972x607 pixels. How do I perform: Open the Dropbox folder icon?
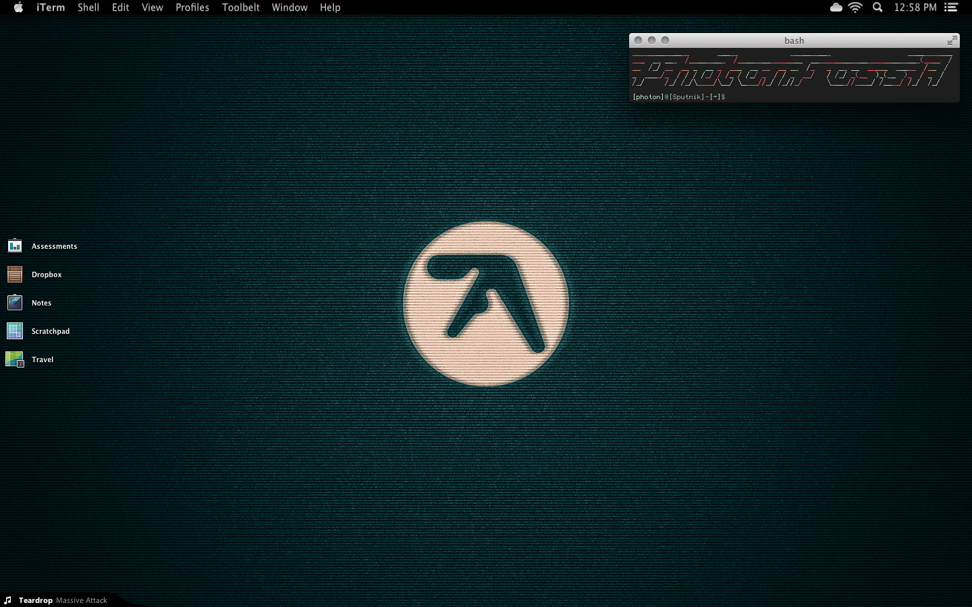coord(15,274)
